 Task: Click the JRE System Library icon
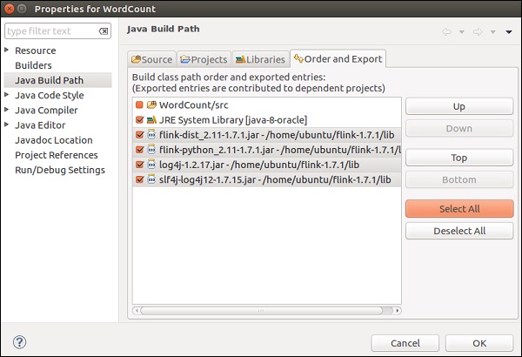pyautogui.click(x=151, y=119)
